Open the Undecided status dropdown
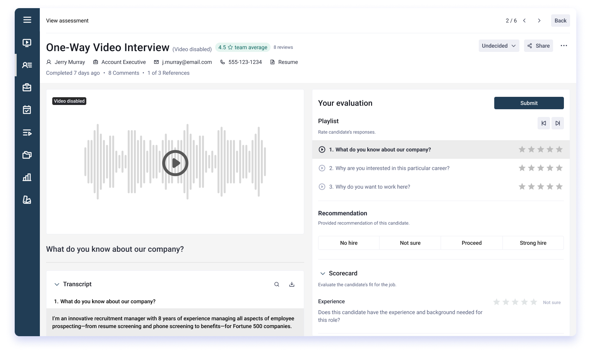 [x=499, y=46]
